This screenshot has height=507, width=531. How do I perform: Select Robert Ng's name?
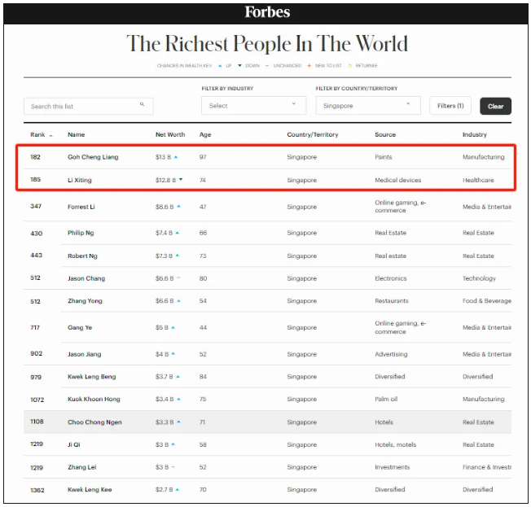tap(82, 256)
